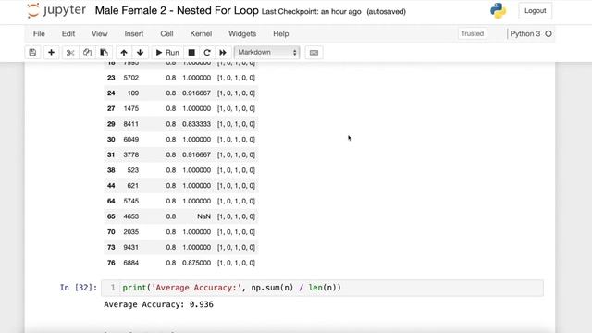Click value 0.833333 in row 29
The image size is (592, 333).
(x=196, y=124)
